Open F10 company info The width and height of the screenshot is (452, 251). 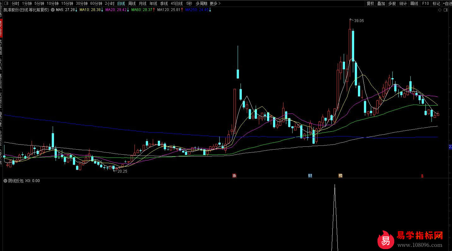(425, 3)
